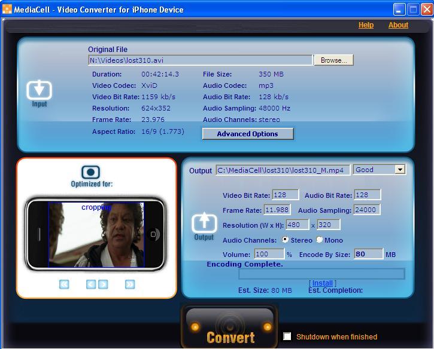Close the MediaCell window

[427, 10]
